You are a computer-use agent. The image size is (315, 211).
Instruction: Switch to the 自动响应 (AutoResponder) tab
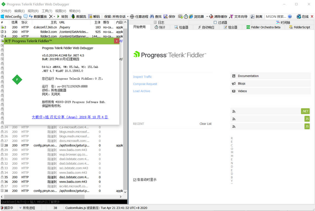click(x=206, y=27)
